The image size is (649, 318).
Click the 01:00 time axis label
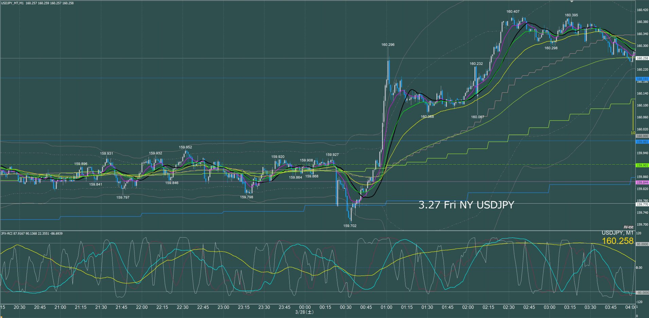(386, 307)
